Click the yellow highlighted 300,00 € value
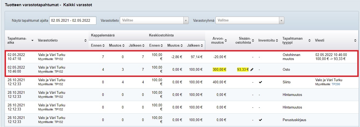The height and width of the screenshot is (127, 360). click(219, 69)
